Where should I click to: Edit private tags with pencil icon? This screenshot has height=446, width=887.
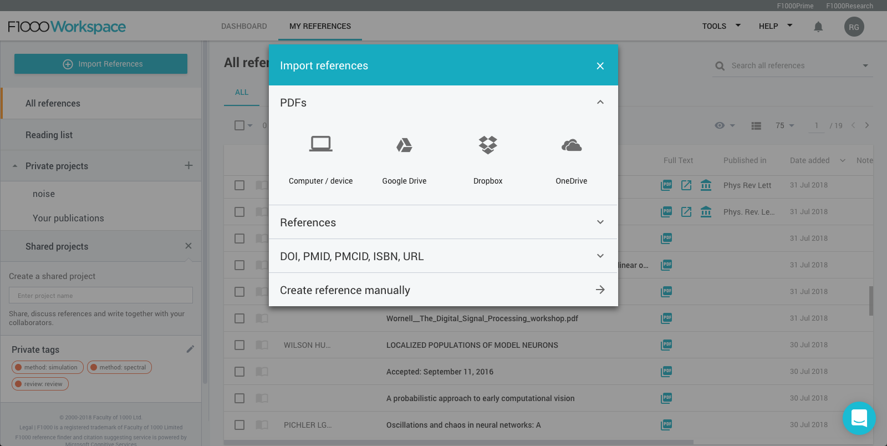(190, 349)
